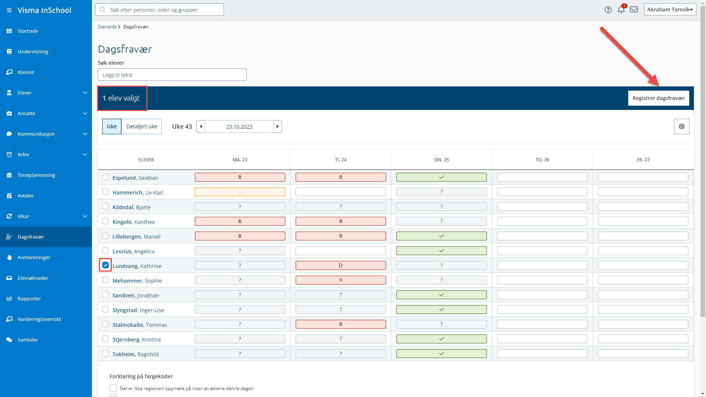
Task: Open student link Kingolo, Kanthee
Action: [x=133, y=222]
